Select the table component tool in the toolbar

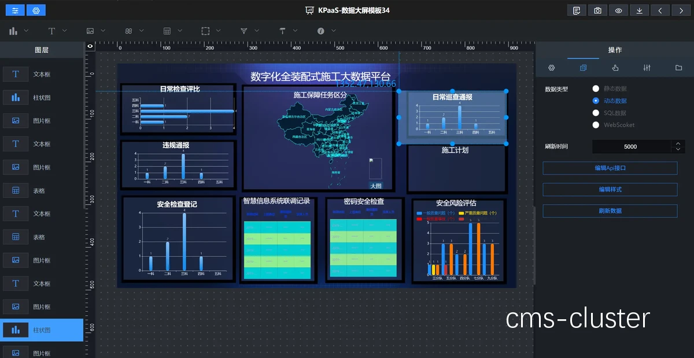click(x=167, y=31)
